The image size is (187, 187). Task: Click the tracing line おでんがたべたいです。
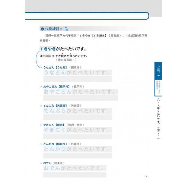tap(75, 168)
